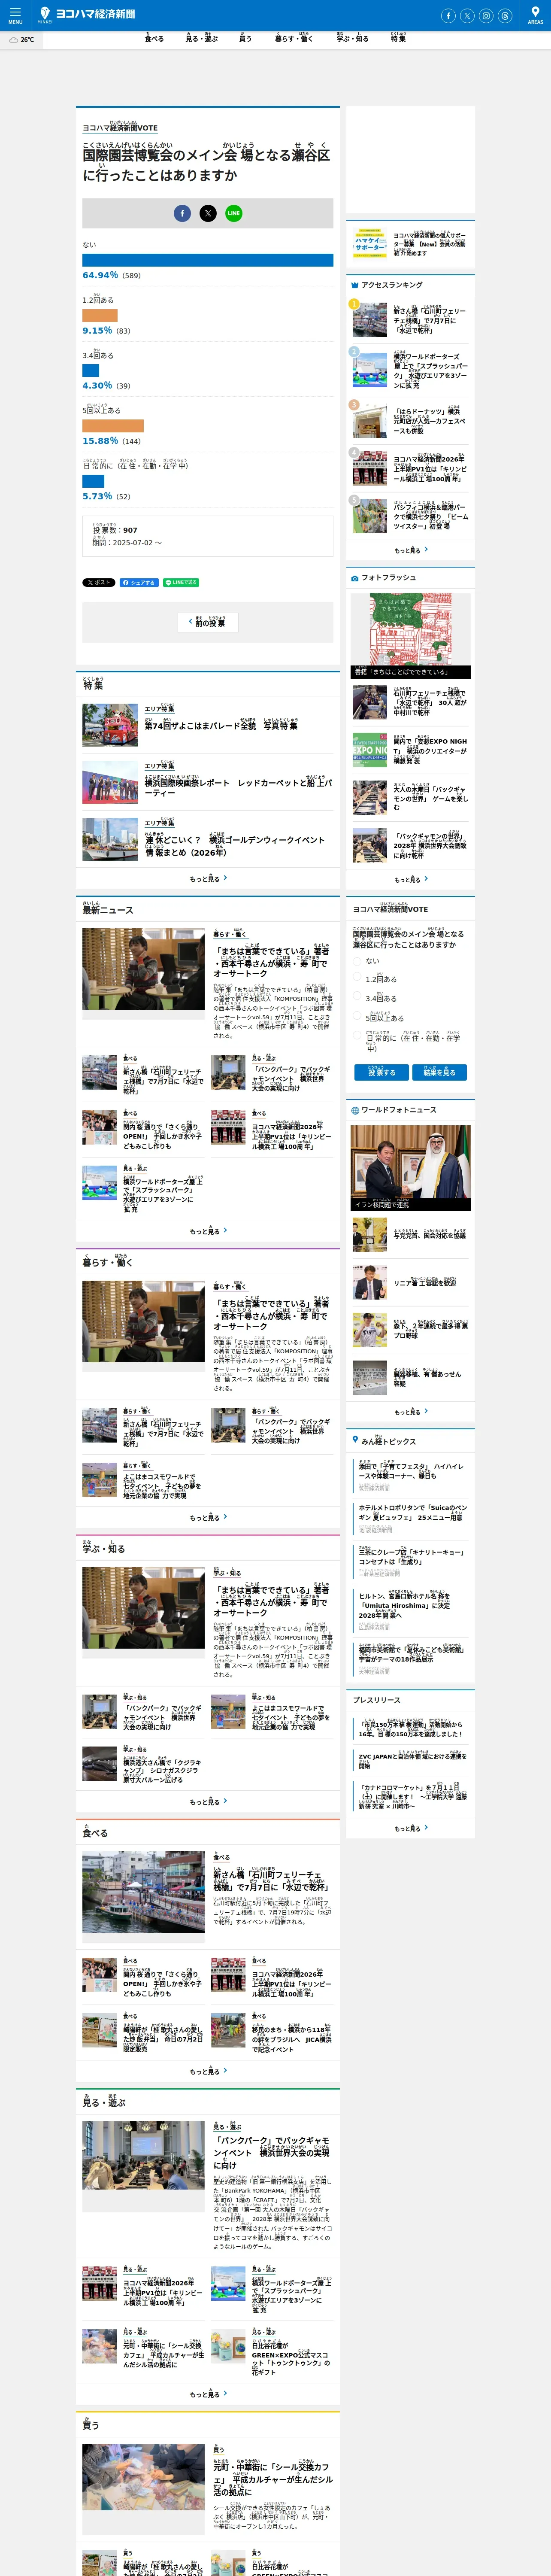Click the LINEで送る button

pos(181,582)
